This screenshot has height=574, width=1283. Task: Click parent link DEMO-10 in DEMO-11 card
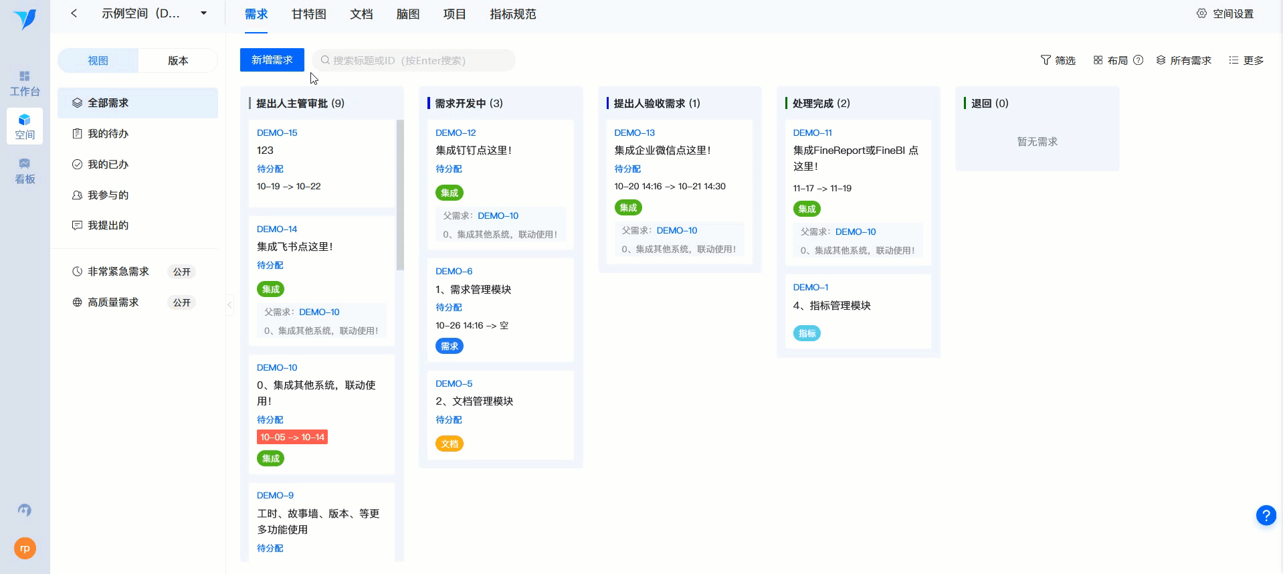pyautogui.click(x=855, y=231)
